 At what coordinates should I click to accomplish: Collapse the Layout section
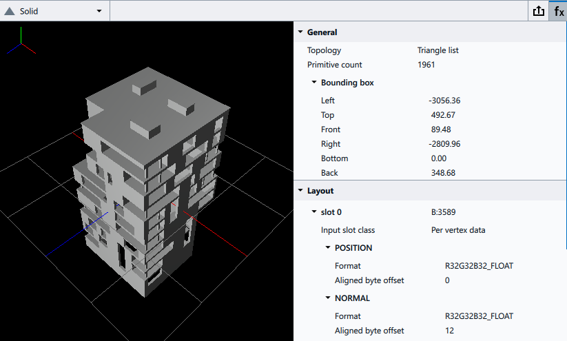[x=300, y=191]
